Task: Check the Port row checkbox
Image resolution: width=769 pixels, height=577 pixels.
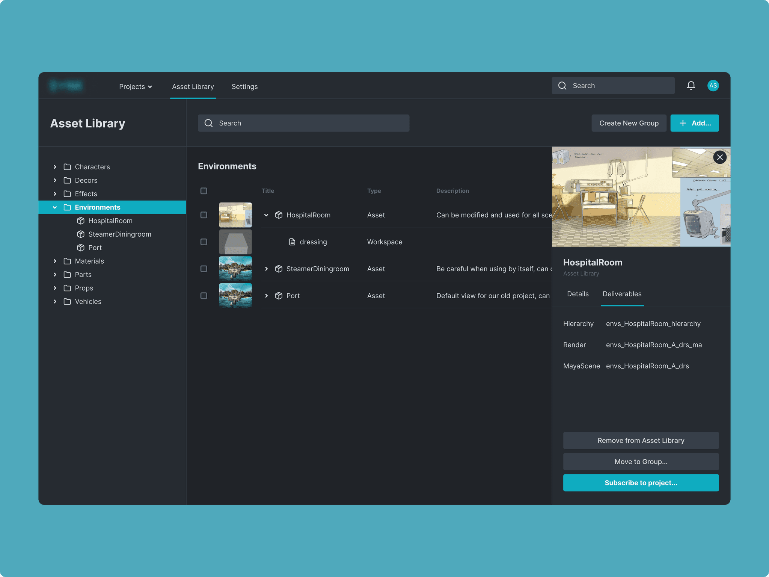Action: click(x=204, y=296)
